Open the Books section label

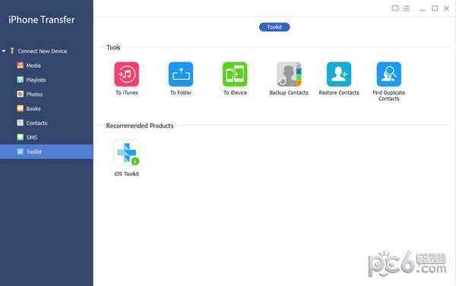coord(33,109)
